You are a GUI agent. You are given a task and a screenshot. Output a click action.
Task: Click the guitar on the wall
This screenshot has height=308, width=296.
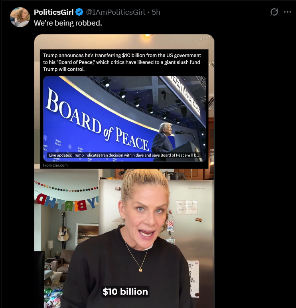point(63,227)
